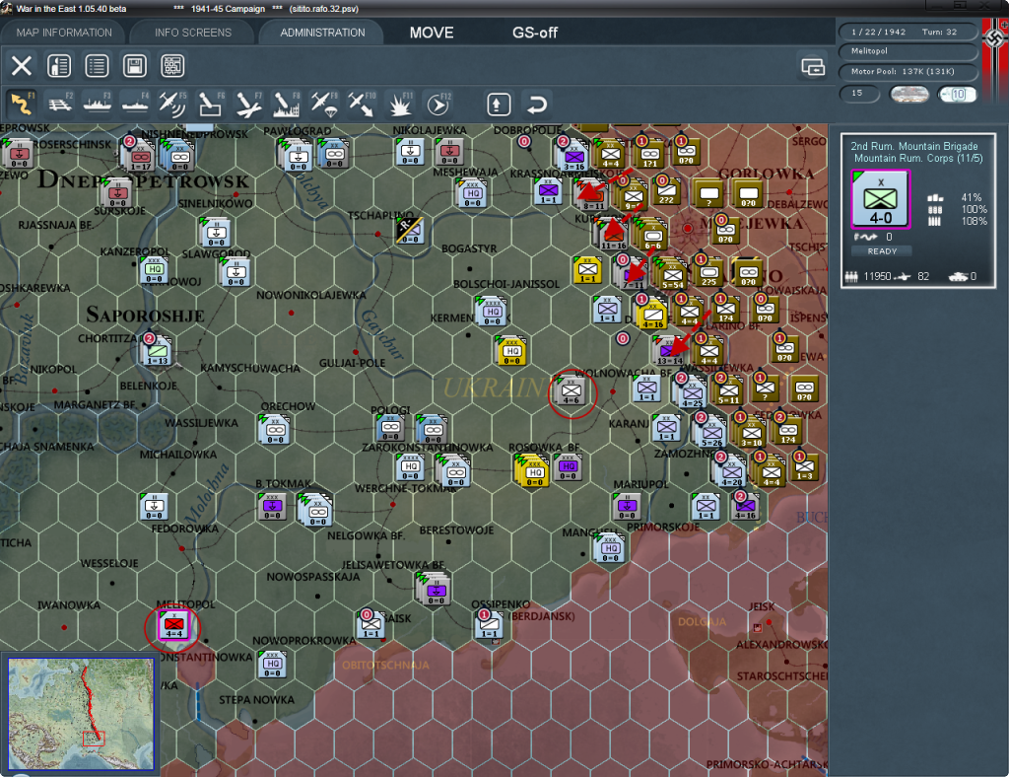The width and height of the screenshot is (1009, 777).
Task: Open the grid-pattern preferences icon
Action: (x=172, y=66)
